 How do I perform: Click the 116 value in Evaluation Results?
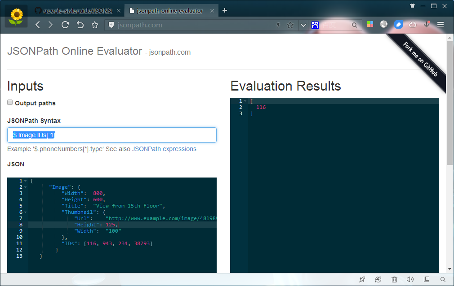261,107
